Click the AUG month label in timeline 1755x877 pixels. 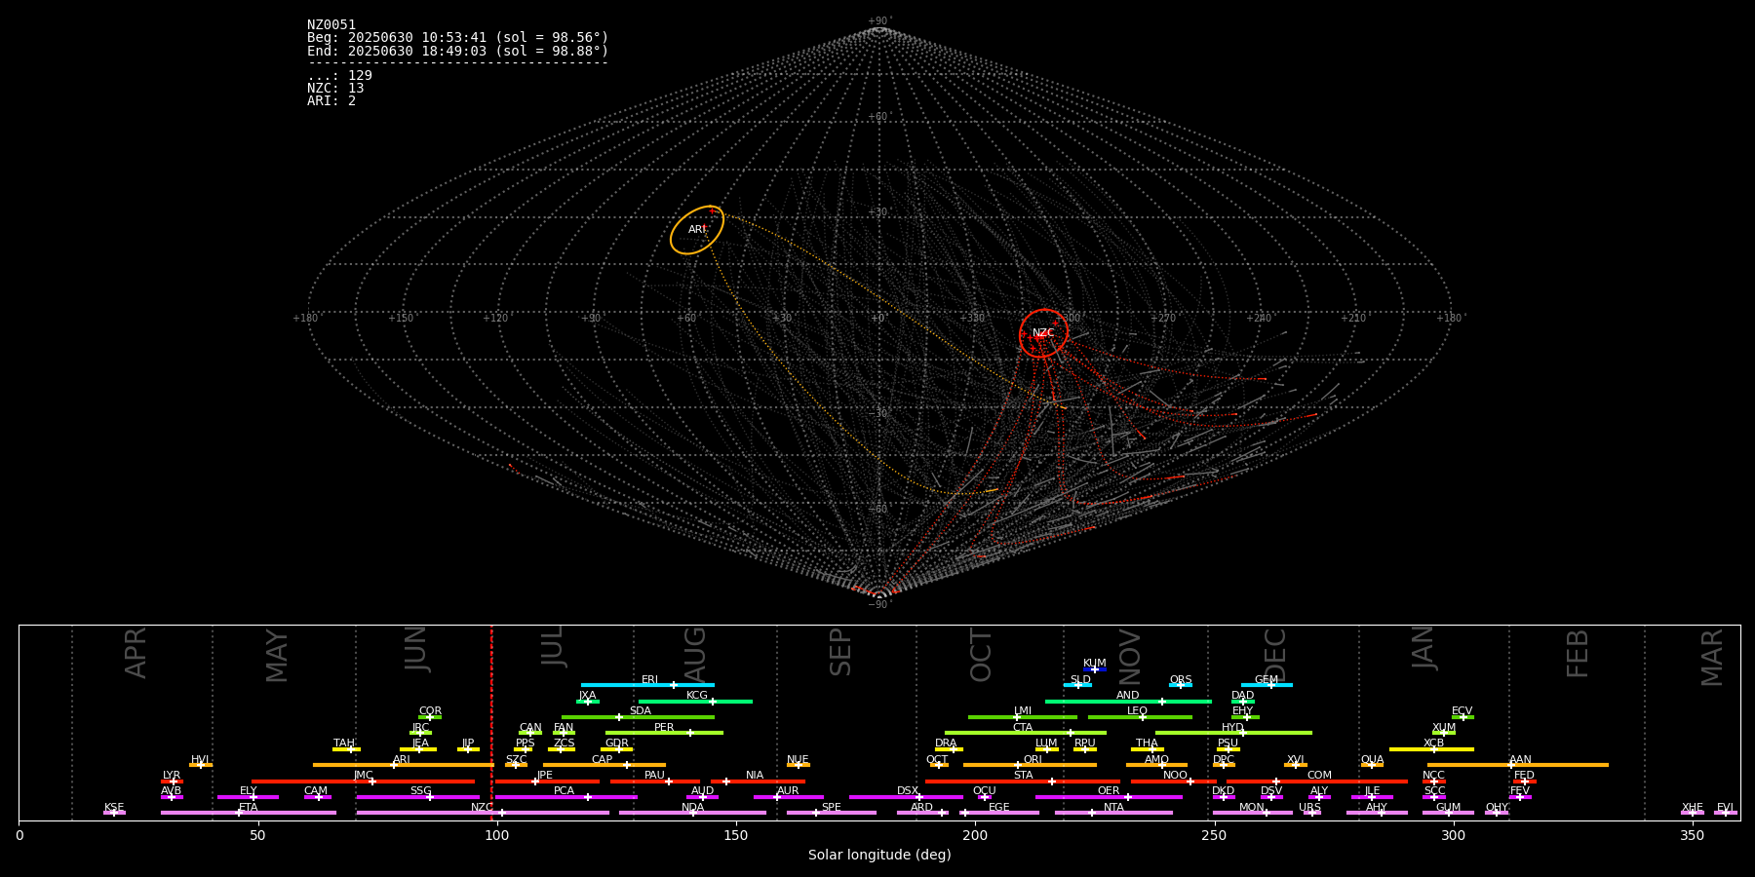pos(695,654)
